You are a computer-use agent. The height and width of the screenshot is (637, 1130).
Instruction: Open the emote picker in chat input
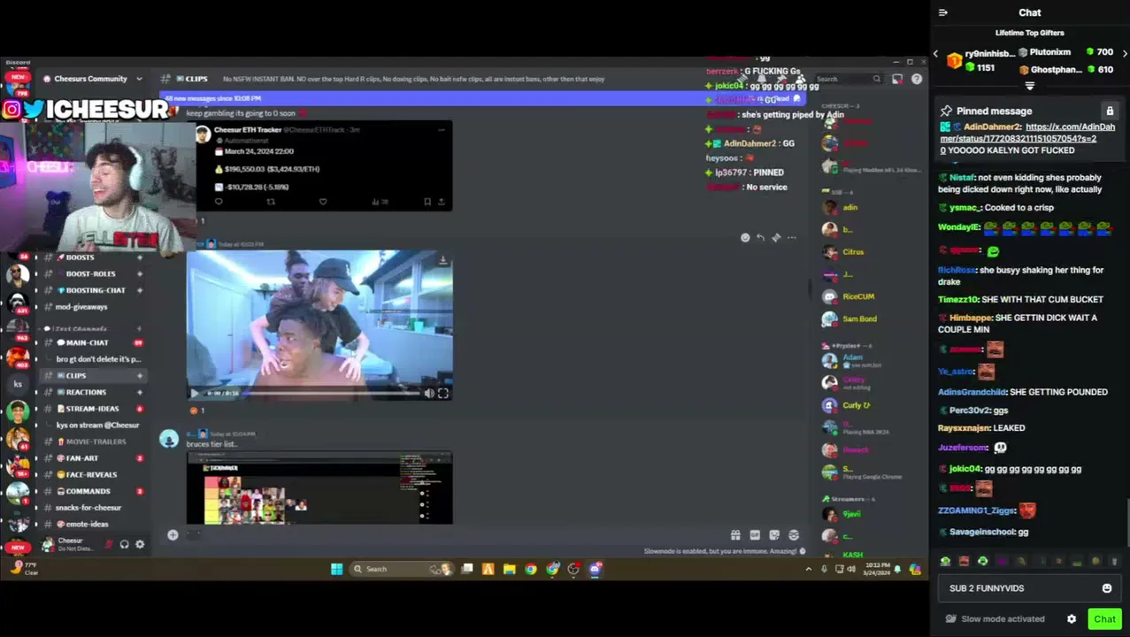point(1106,588)
